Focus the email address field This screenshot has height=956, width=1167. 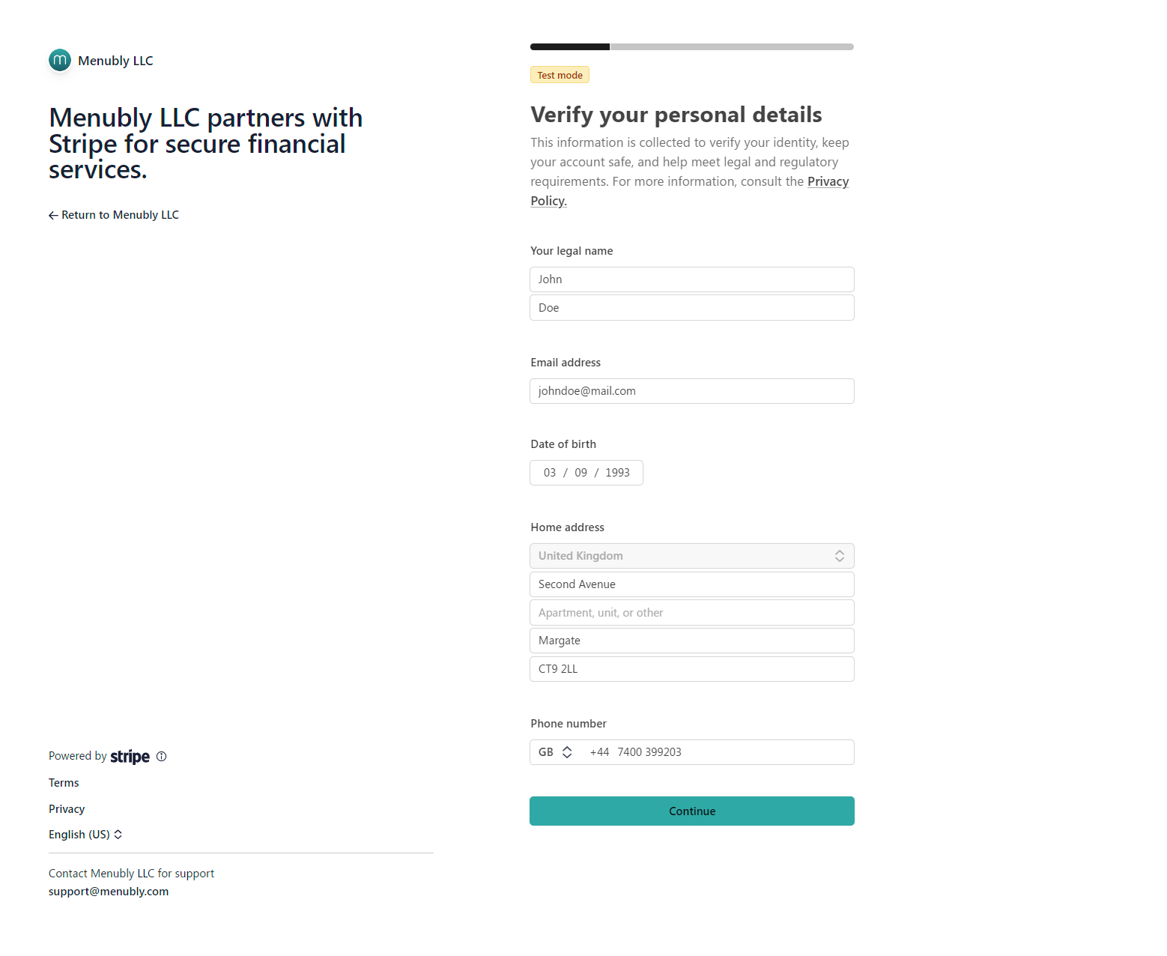pyautogui.click(x=691, y=391)
